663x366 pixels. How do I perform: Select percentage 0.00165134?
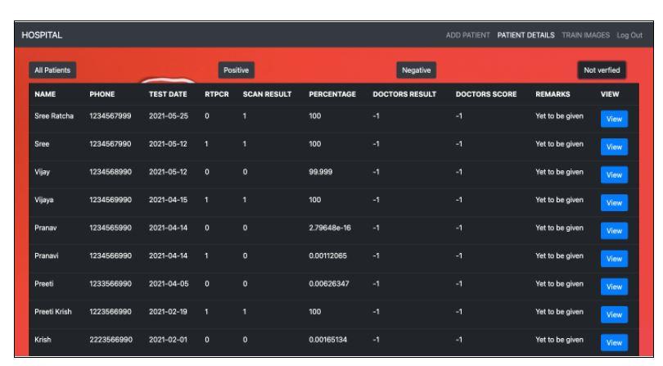tap(327, 339)
